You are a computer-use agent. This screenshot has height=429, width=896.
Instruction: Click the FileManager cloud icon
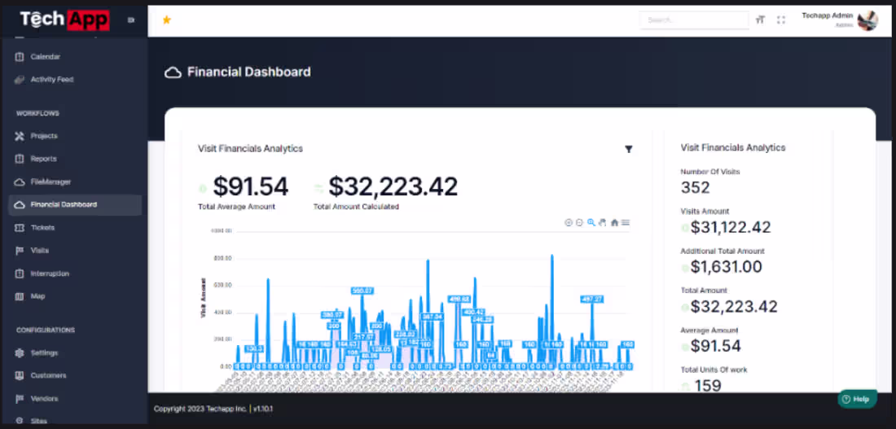tap(20, 182)
